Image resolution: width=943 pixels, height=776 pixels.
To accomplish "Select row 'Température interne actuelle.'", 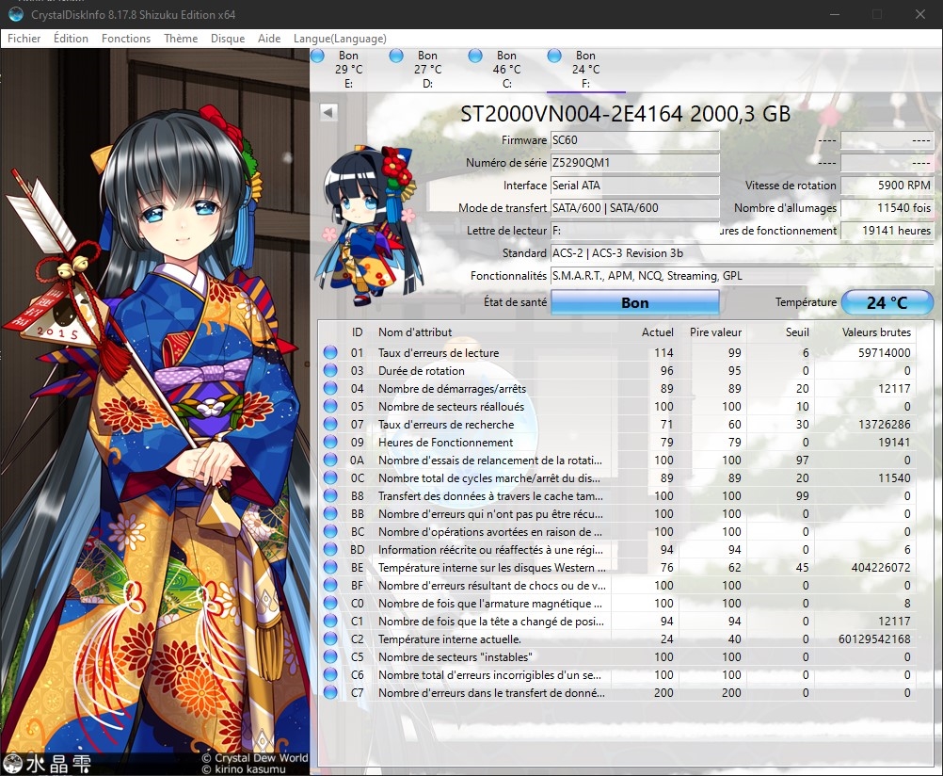I will click(x=617, y=639).
